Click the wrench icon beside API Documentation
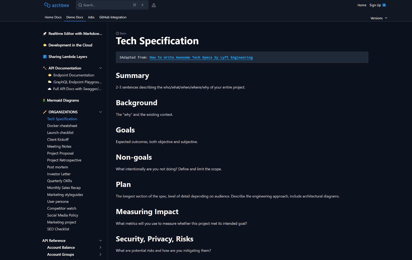412x260 pixels. (45, 68)
